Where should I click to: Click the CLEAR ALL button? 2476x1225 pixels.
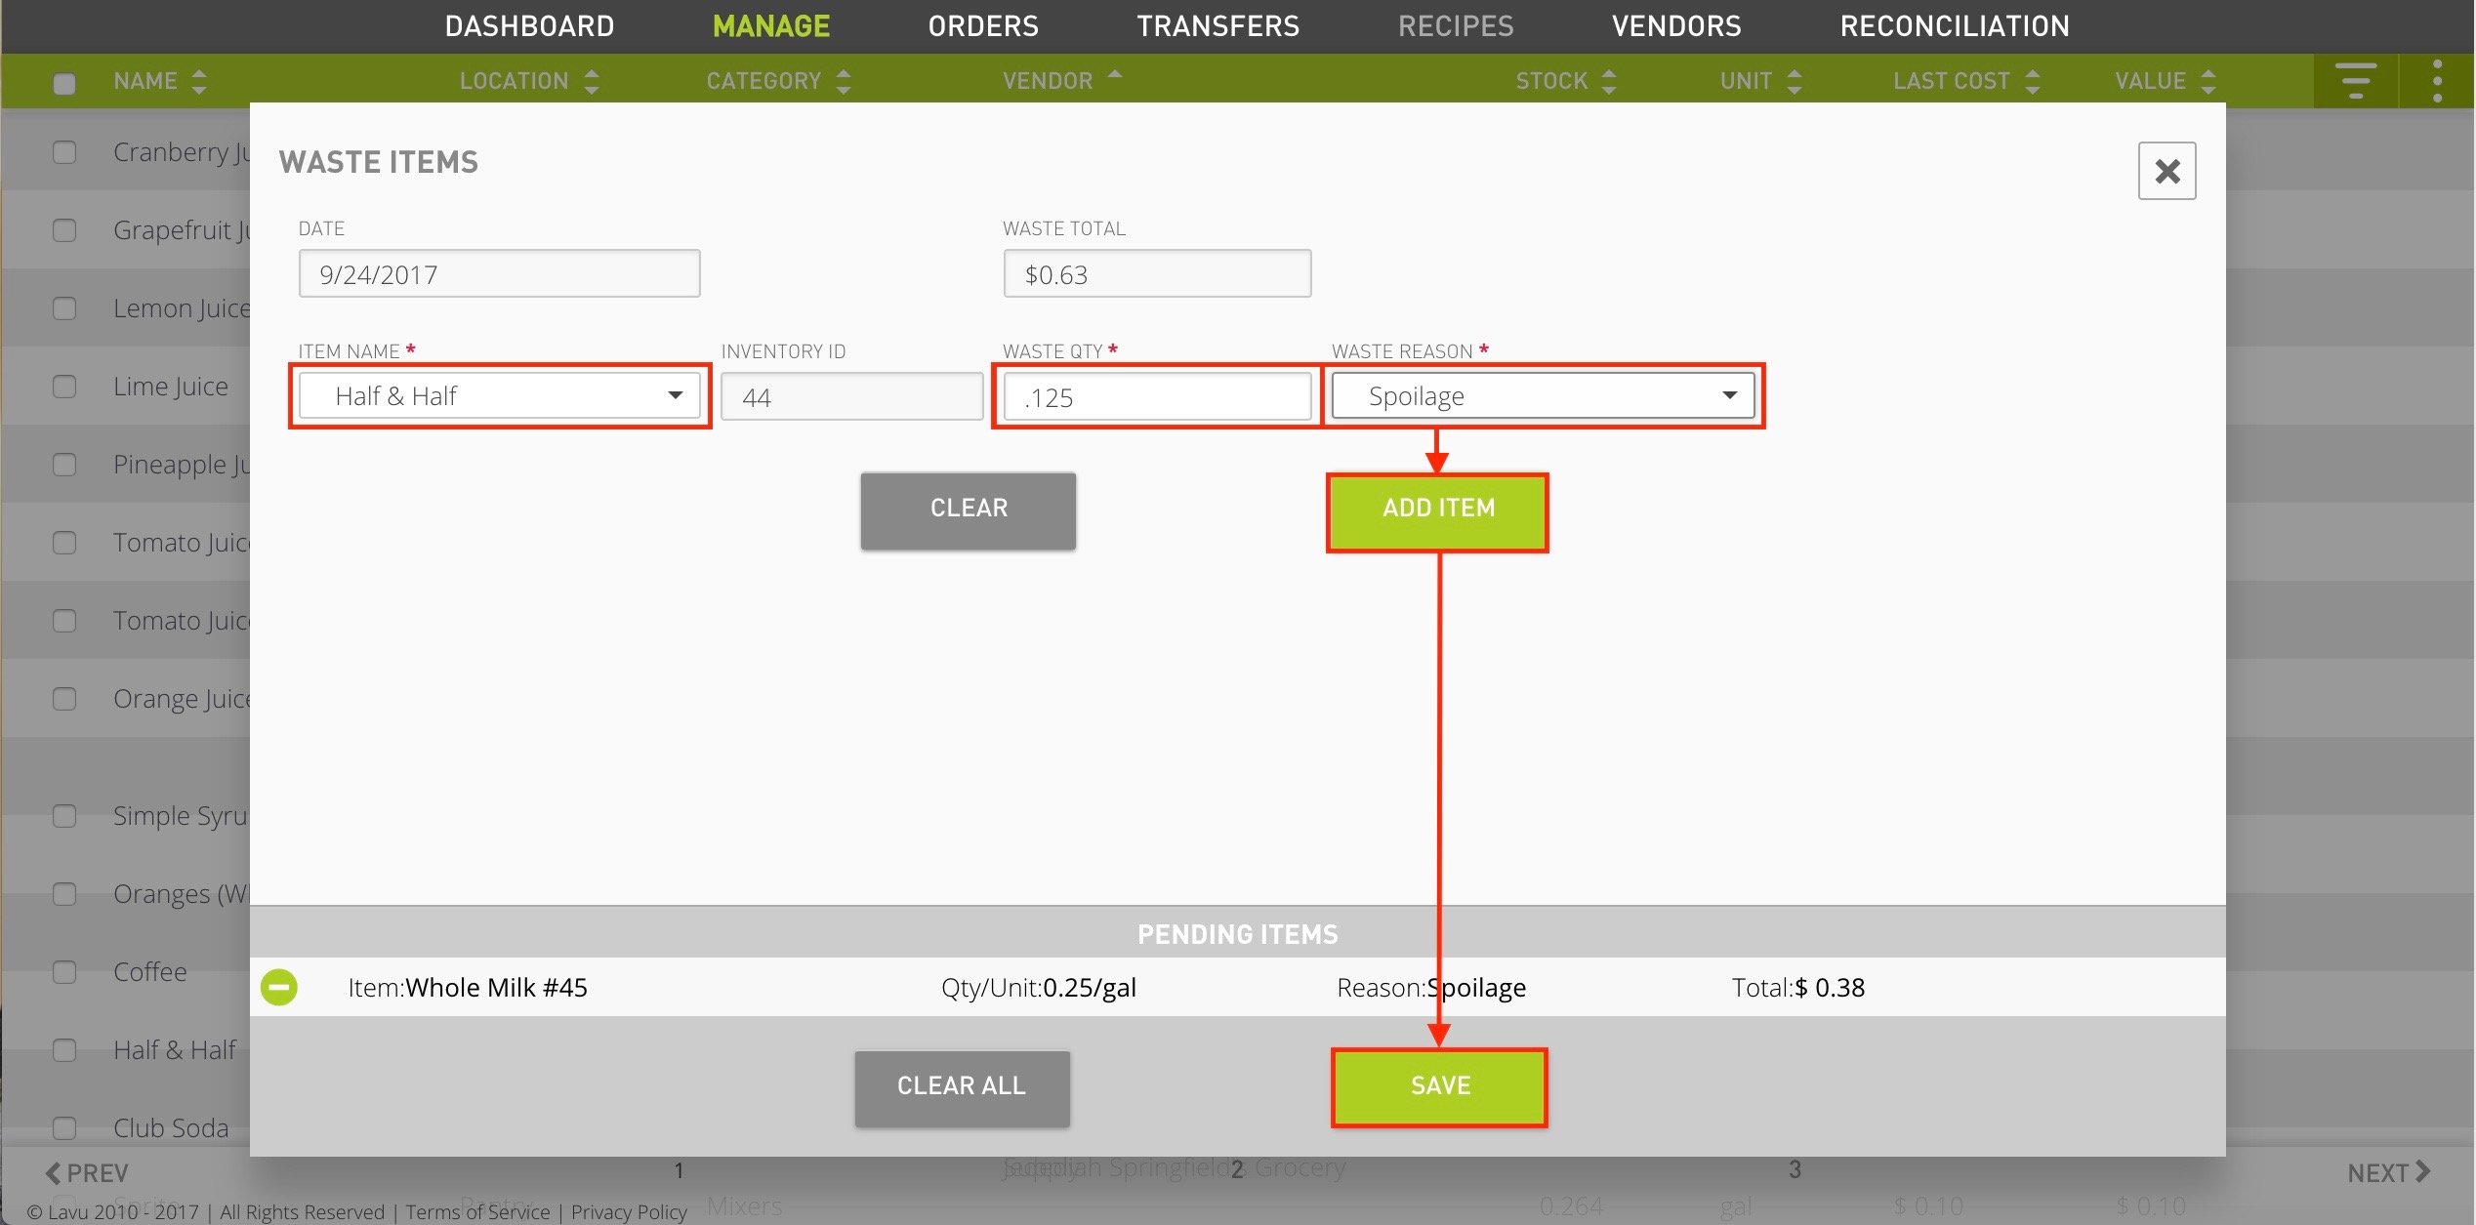[961, 1086]
